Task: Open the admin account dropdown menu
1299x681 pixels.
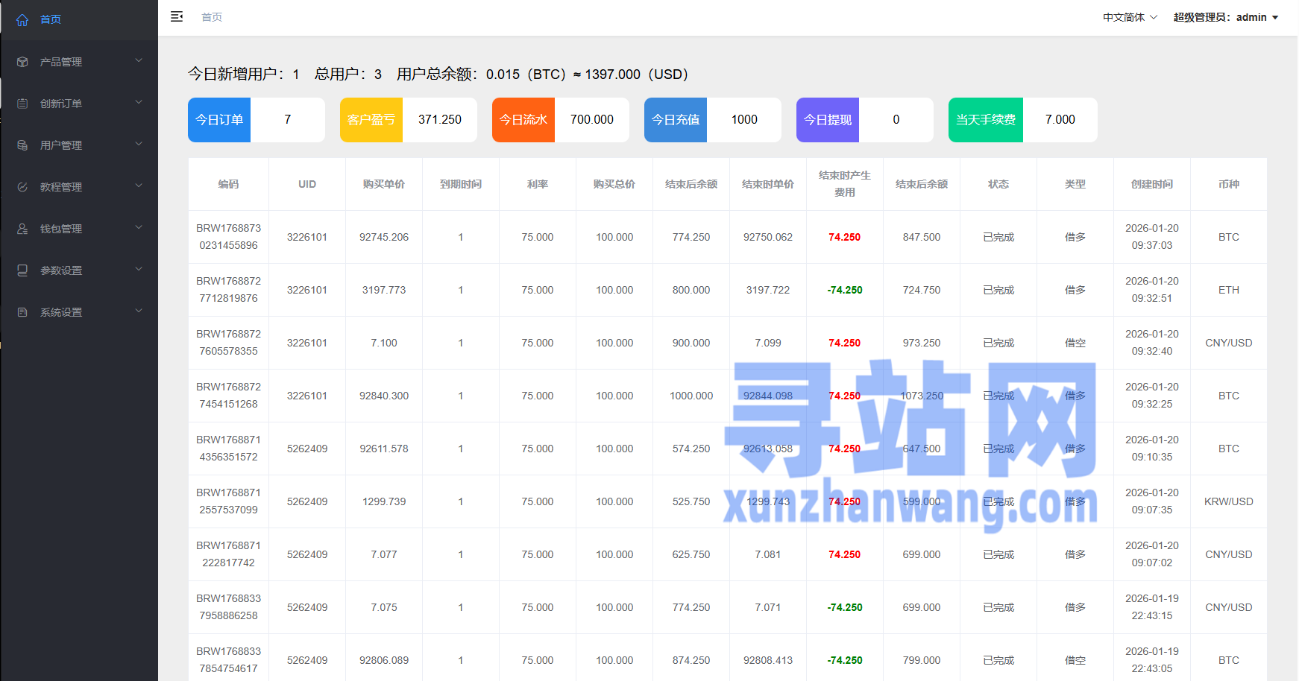Action: pos(1225,17)
